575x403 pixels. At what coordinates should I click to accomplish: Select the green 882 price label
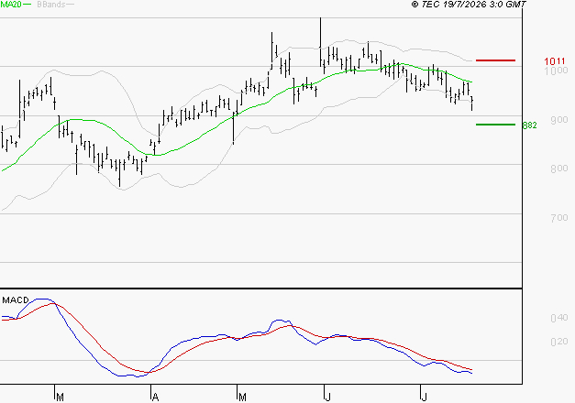point(529,125)
